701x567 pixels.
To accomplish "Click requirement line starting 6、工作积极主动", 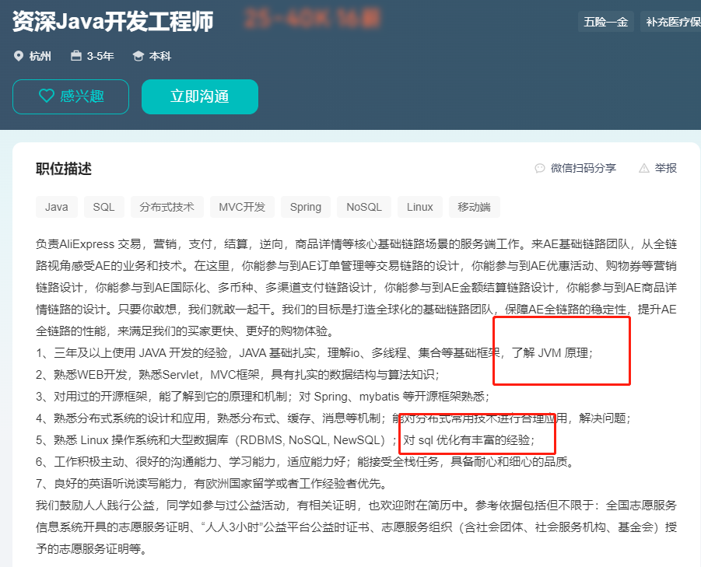I will pyautogui.click(x=304, y=461).
